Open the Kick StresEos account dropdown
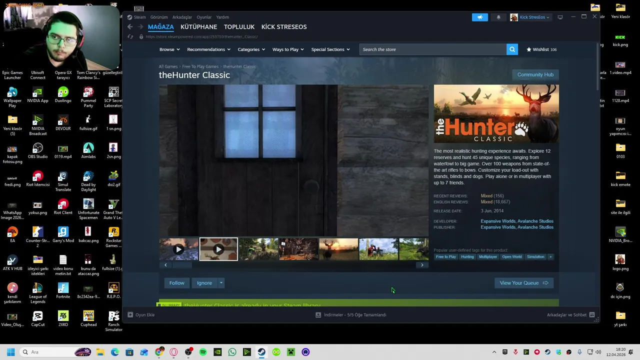Screen dimensions: 640x360 click(x=534, y=17)
